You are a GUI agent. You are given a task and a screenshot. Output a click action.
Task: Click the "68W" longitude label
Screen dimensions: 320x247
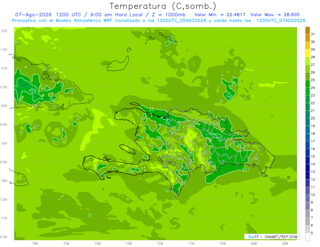tap(285, 244)
